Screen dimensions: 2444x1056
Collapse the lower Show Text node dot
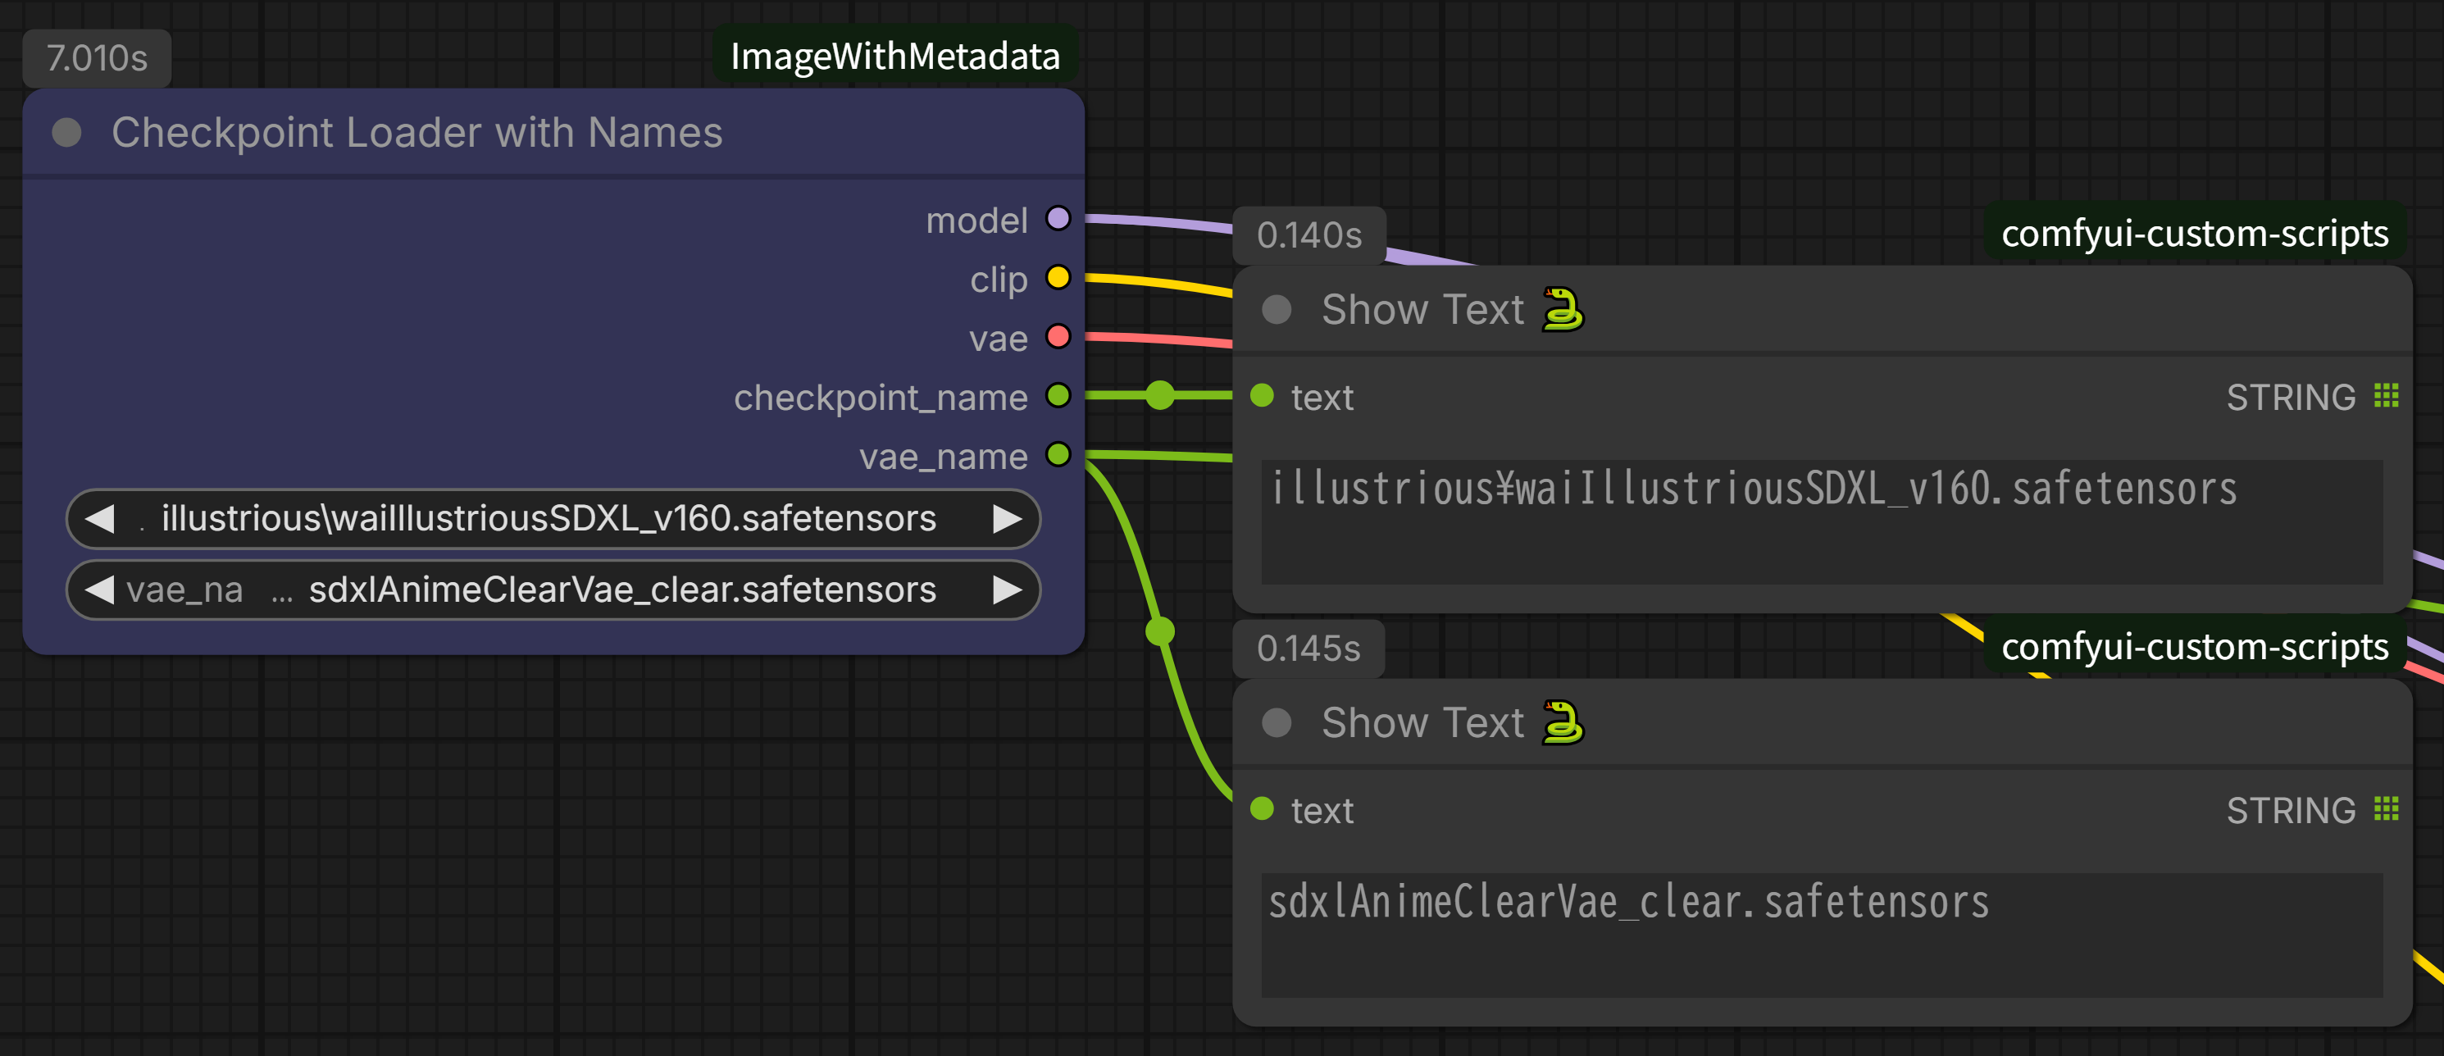click(1277, 723)
